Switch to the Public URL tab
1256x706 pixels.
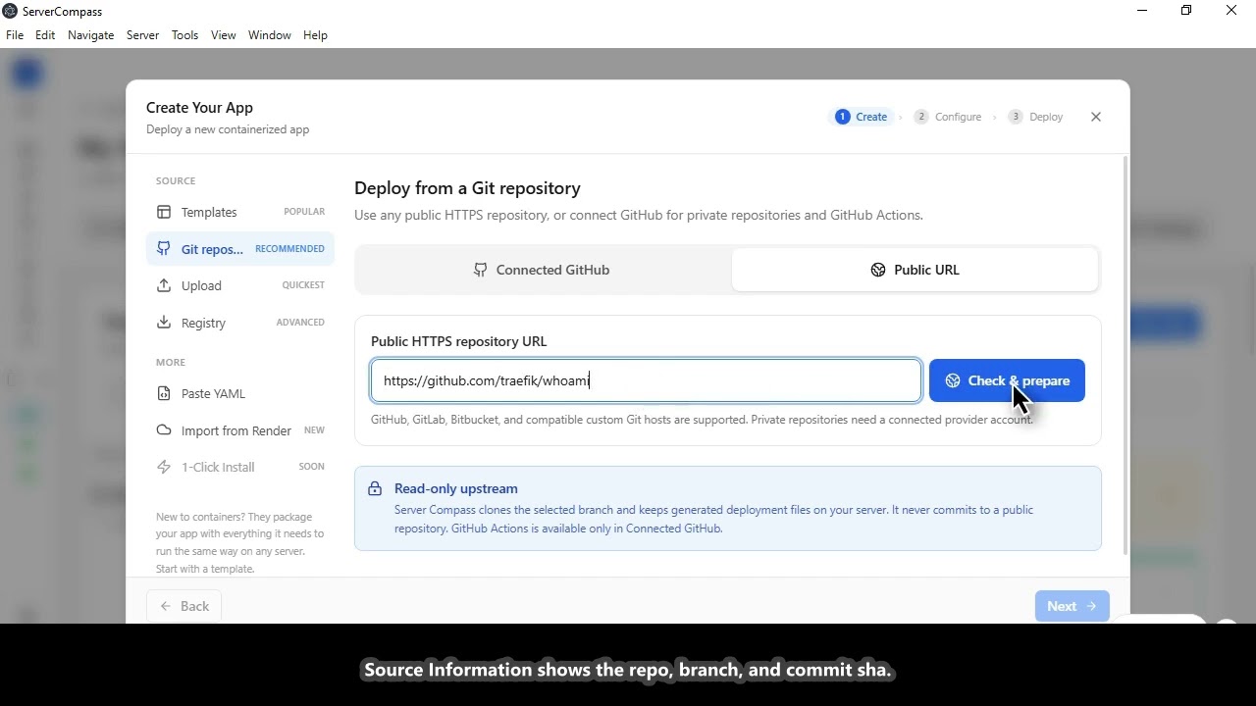[915, 270]
